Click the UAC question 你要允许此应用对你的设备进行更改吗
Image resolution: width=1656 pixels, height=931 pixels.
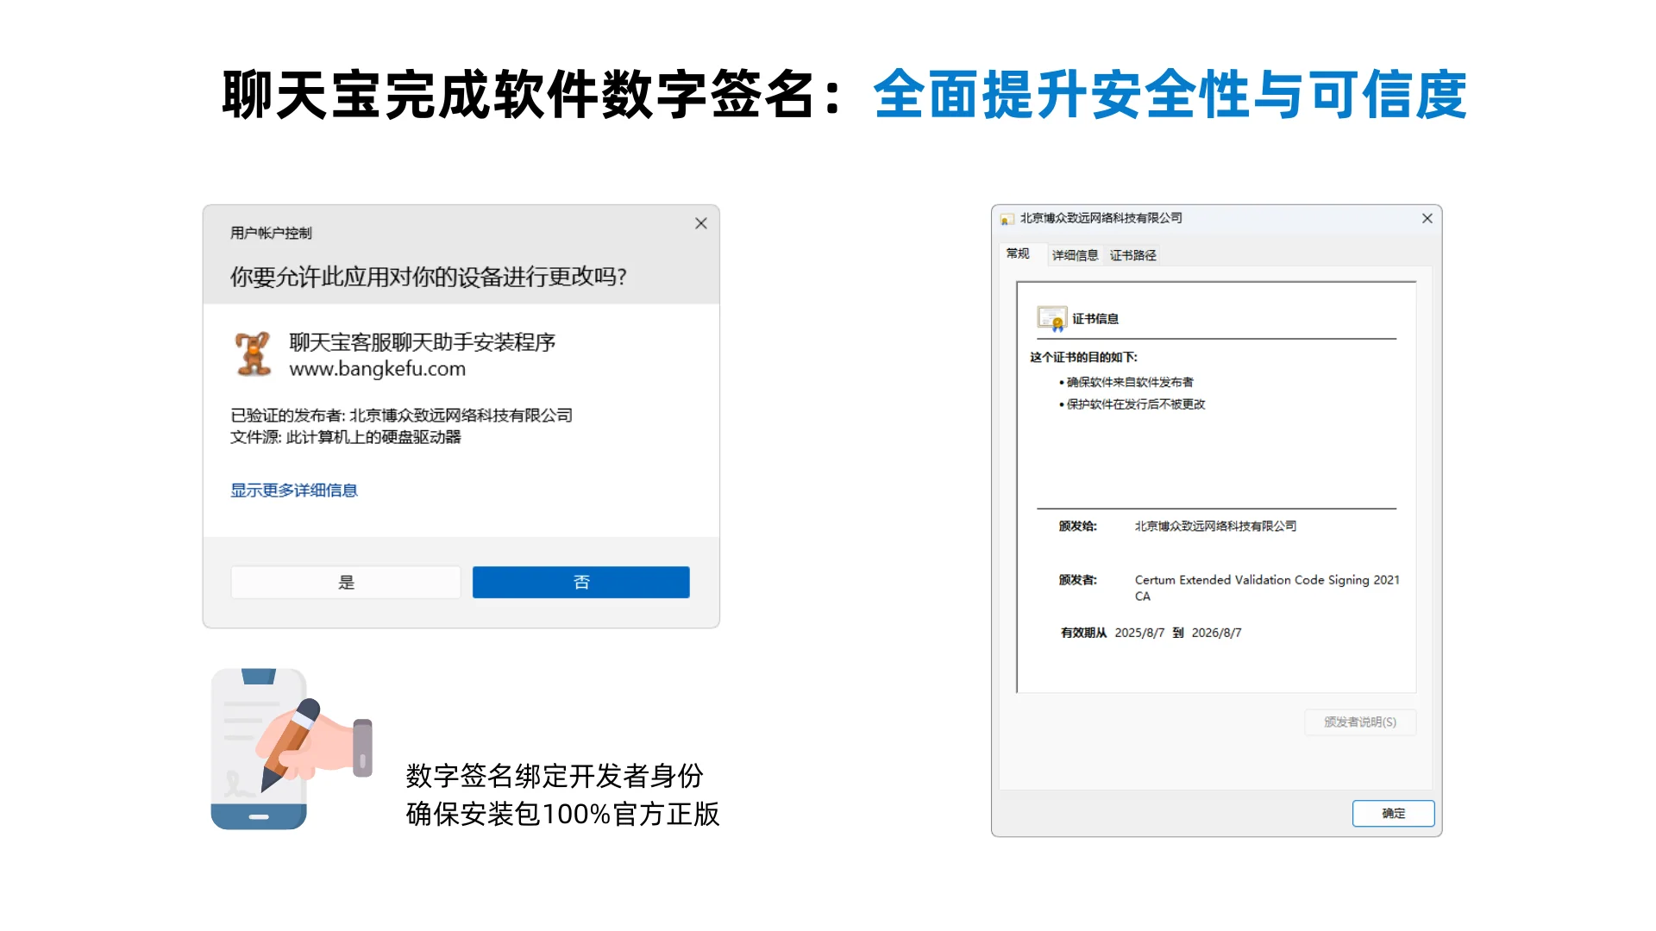(428, 277)
